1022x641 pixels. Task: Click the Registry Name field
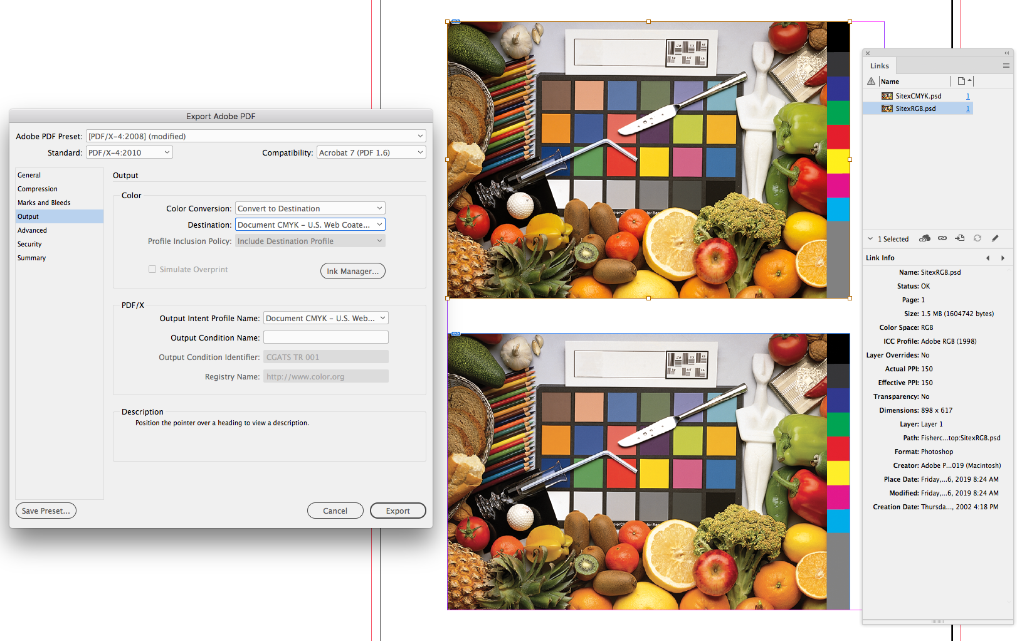tap(326, 376)
